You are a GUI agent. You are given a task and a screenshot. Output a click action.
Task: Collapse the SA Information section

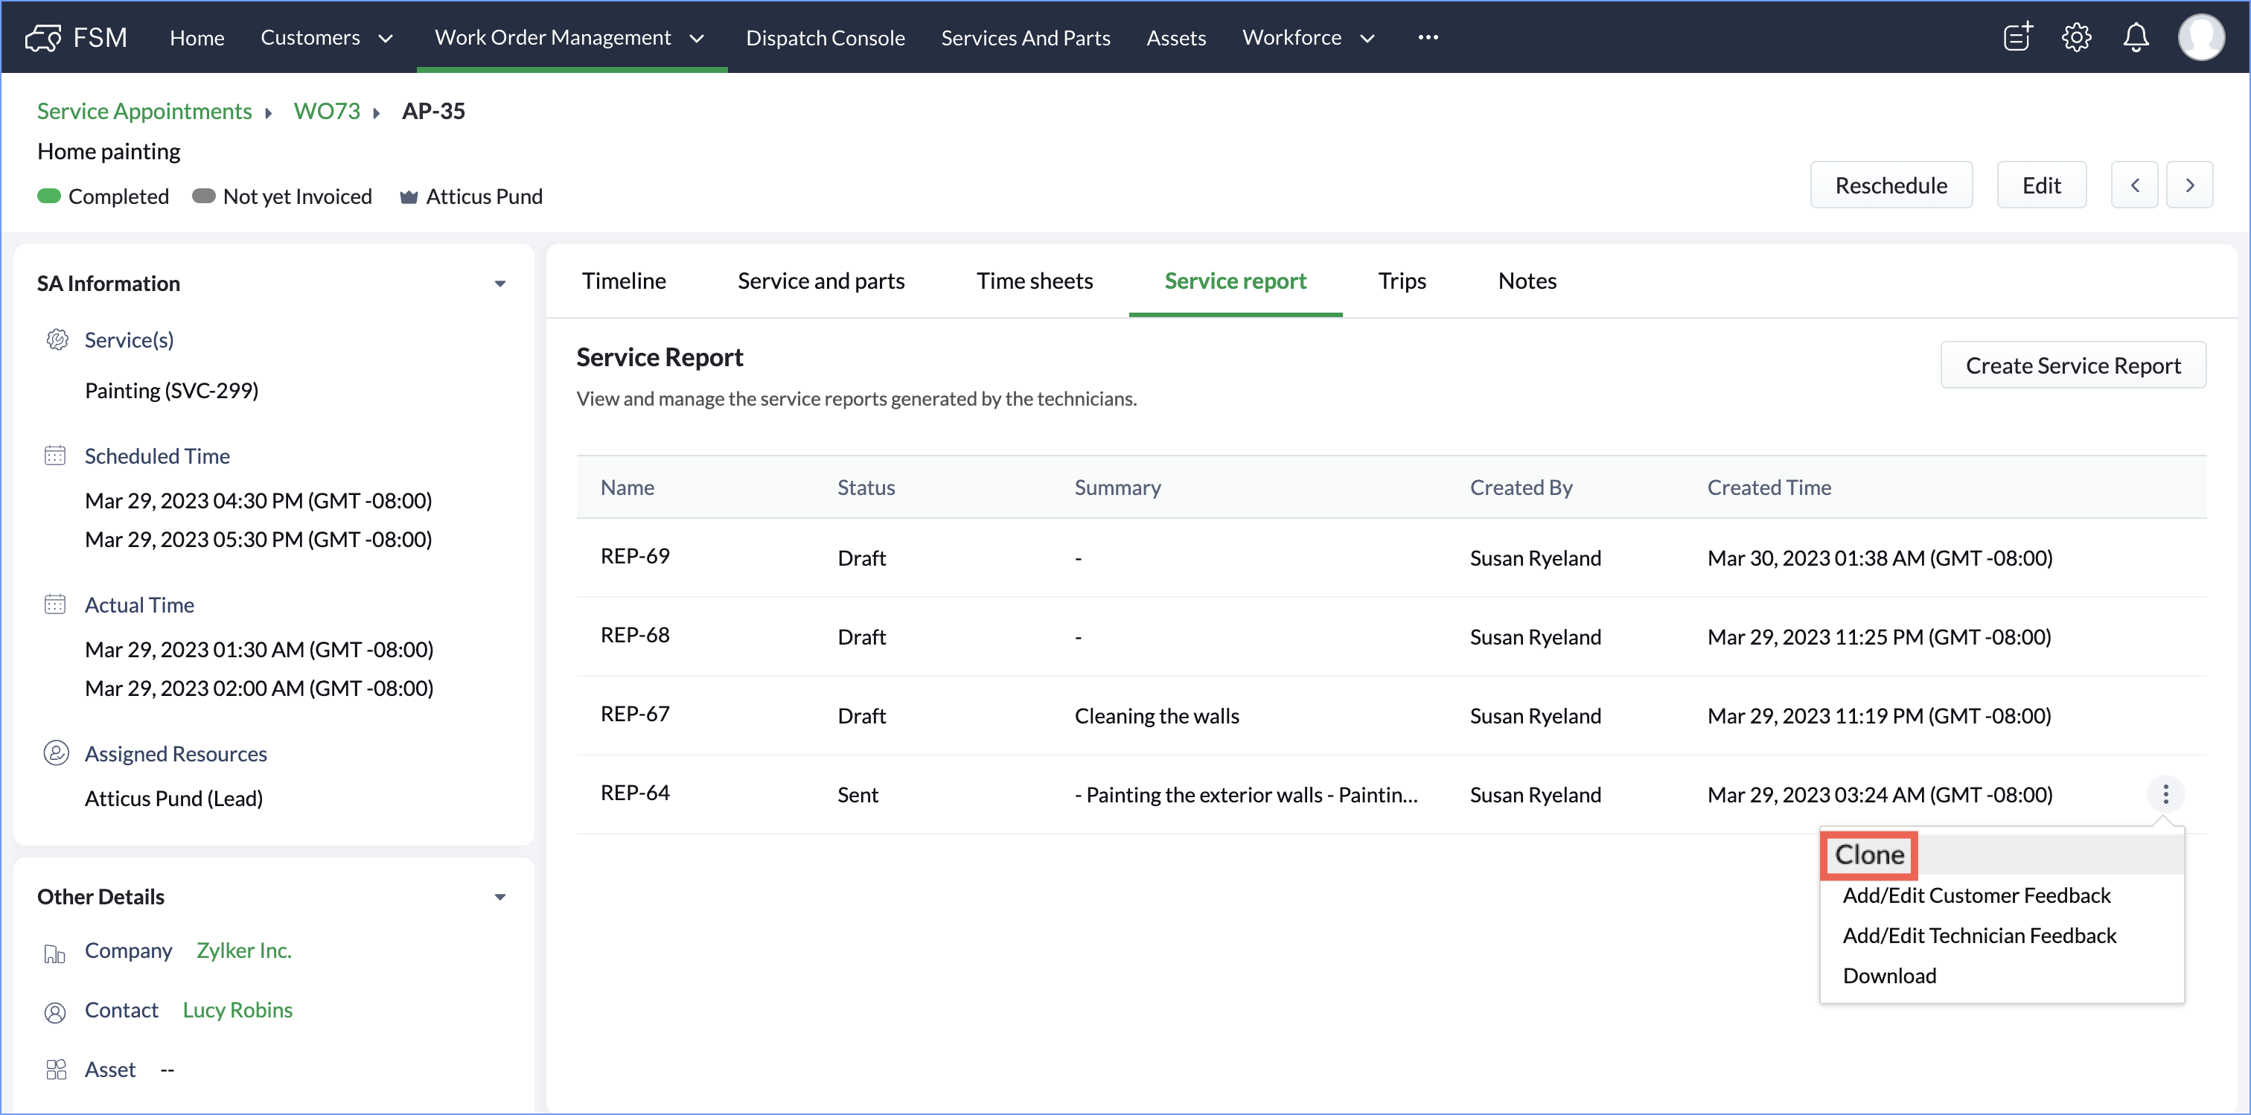(499, 284)
